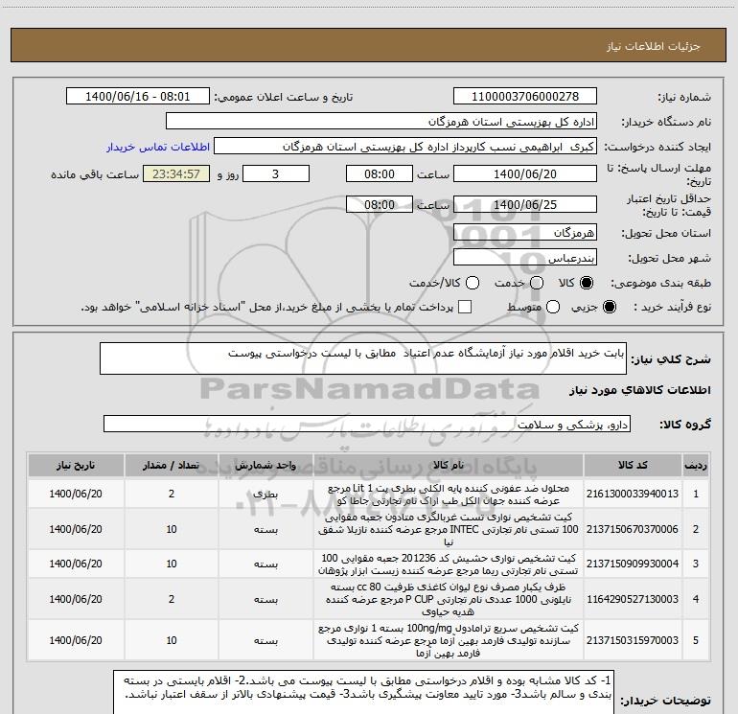The height and width of the screenshot is (714, 738).
Task: Select the جزیی purchase type radio
Action: (x=609, y=307)
